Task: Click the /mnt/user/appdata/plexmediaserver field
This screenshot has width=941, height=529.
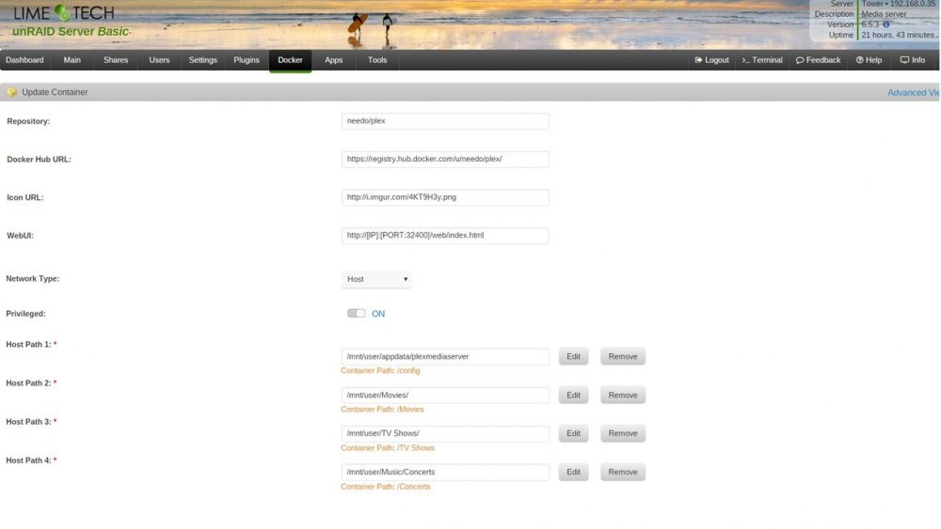Action: click(445, 356)
